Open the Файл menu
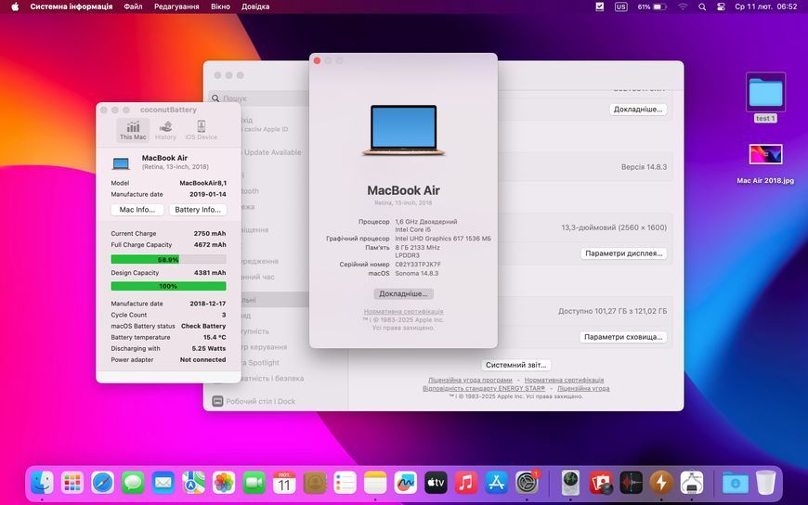 pyautogui.click(x=133, y=6)
